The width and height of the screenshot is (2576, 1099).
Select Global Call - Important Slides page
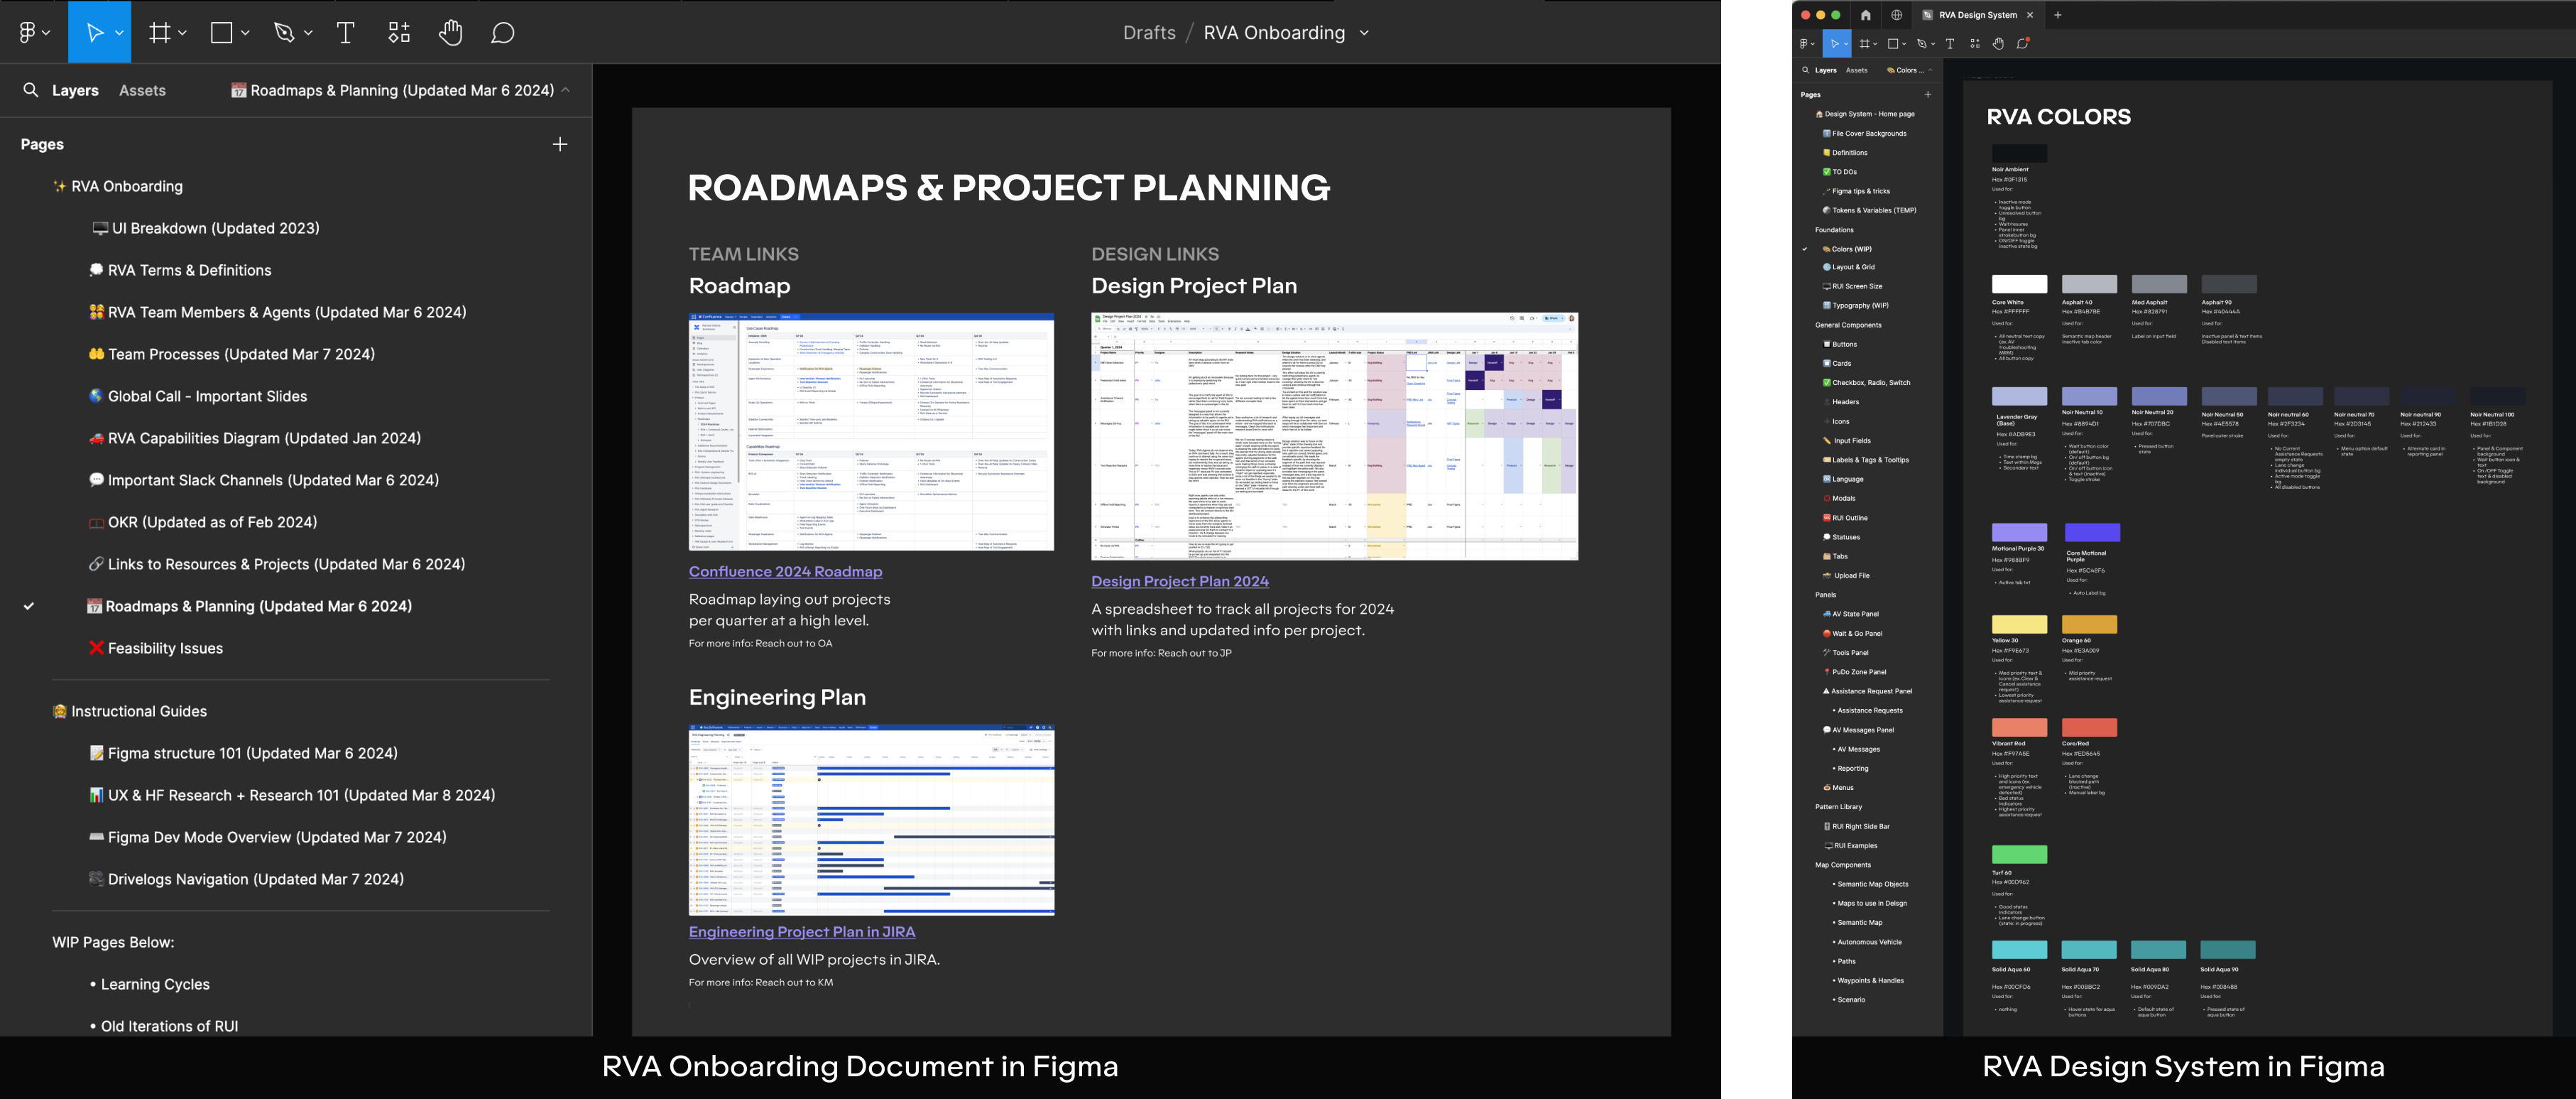[197, 396]
